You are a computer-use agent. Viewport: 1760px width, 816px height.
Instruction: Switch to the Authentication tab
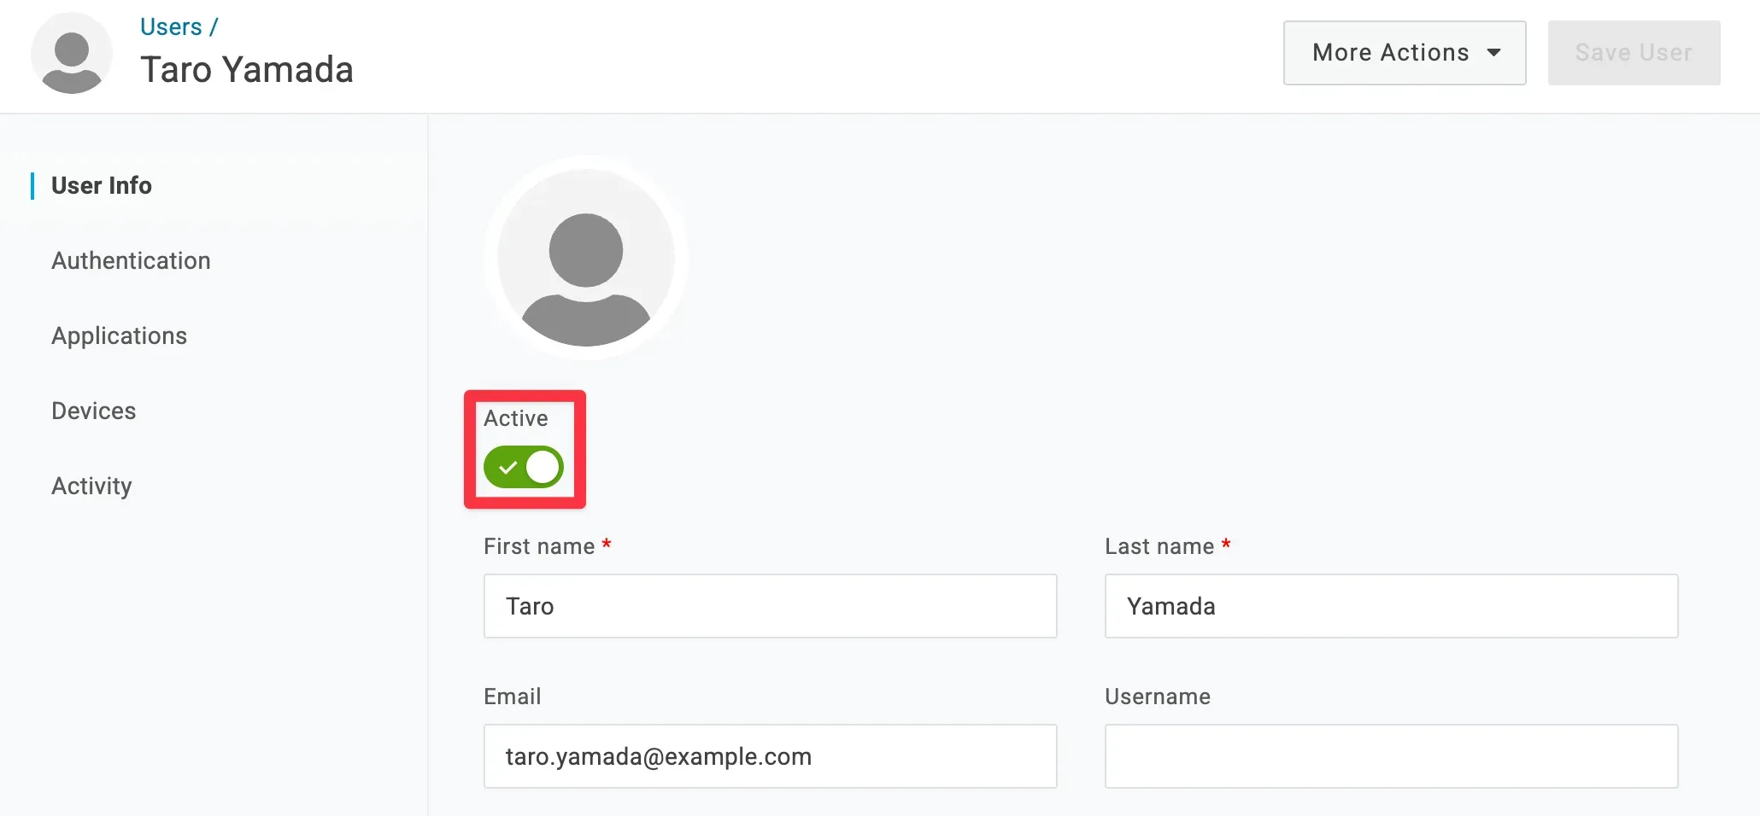[x=131, y=260]
